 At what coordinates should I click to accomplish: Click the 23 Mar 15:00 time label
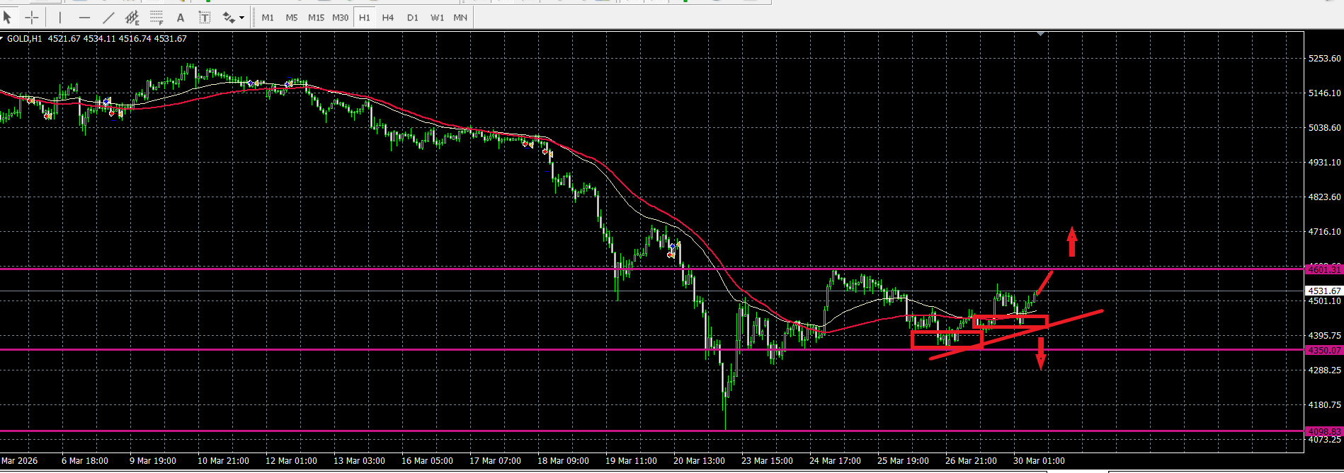point(767,461)
